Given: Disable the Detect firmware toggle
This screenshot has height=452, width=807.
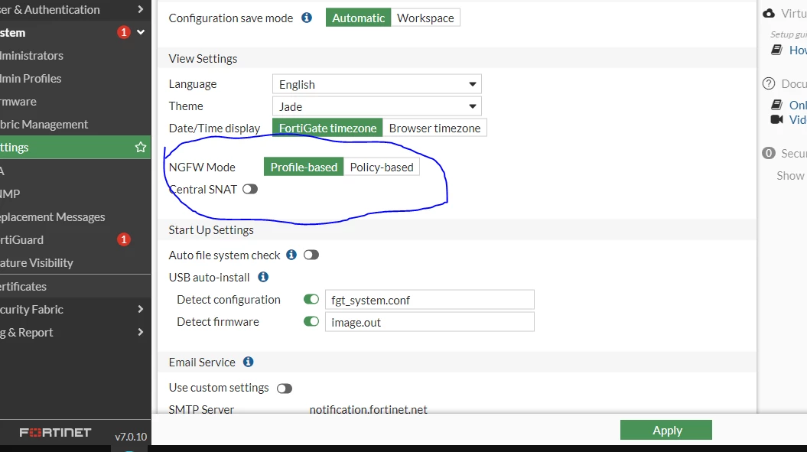Looking at the screenshot, I should pyautogui.click(x=311, y=321).
